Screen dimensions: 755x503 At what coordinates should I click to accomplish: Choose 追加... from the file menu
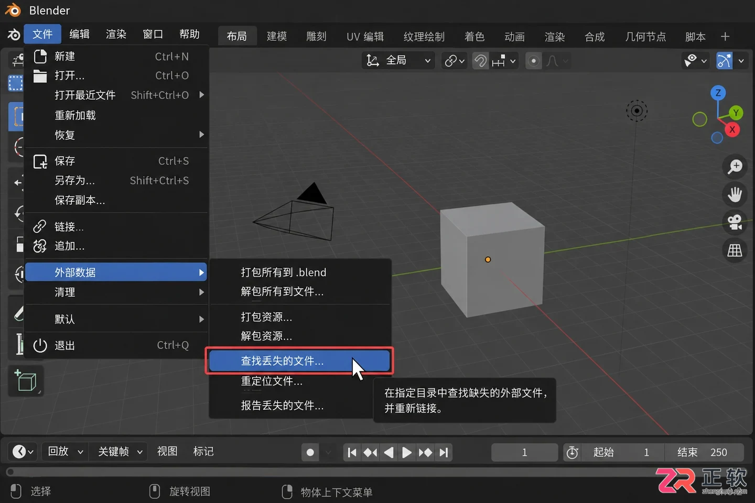pos(116,246)
